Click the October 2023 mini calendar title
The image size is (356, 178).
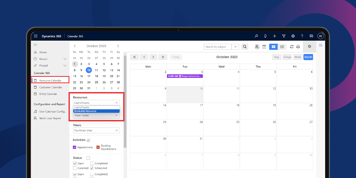coord(96,46)
